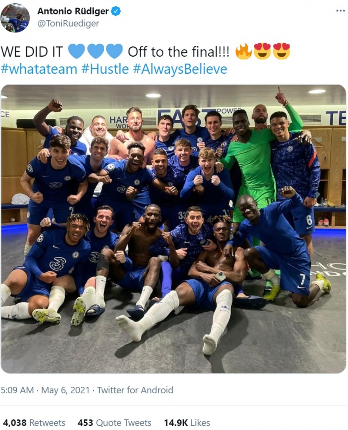The height and width of the screenshot is (430, 348).
Task: Click the middle blue heart emoji
Action: [96, 51]
